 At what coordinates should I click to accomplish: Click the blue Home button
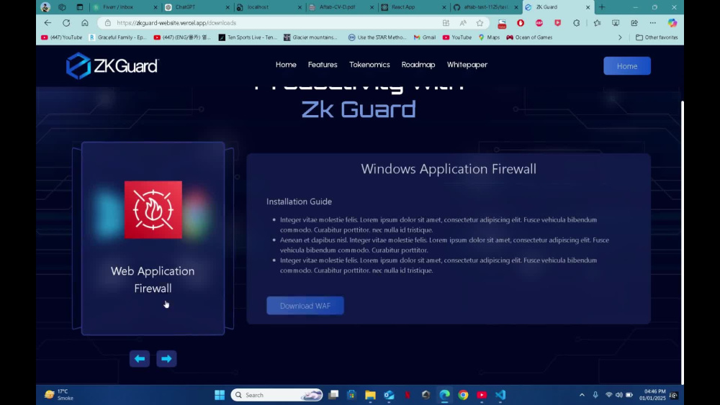pyautogui.click(x=627, y=65)
